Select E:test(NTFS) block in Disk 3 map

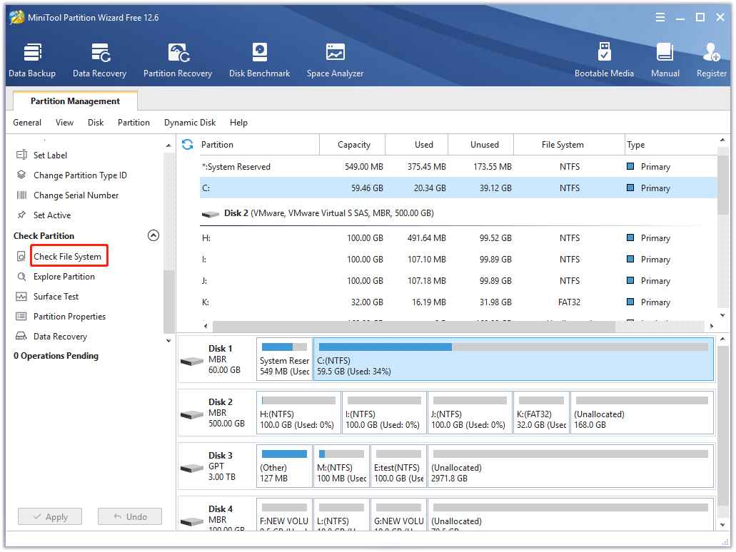(x=398, y=466)
